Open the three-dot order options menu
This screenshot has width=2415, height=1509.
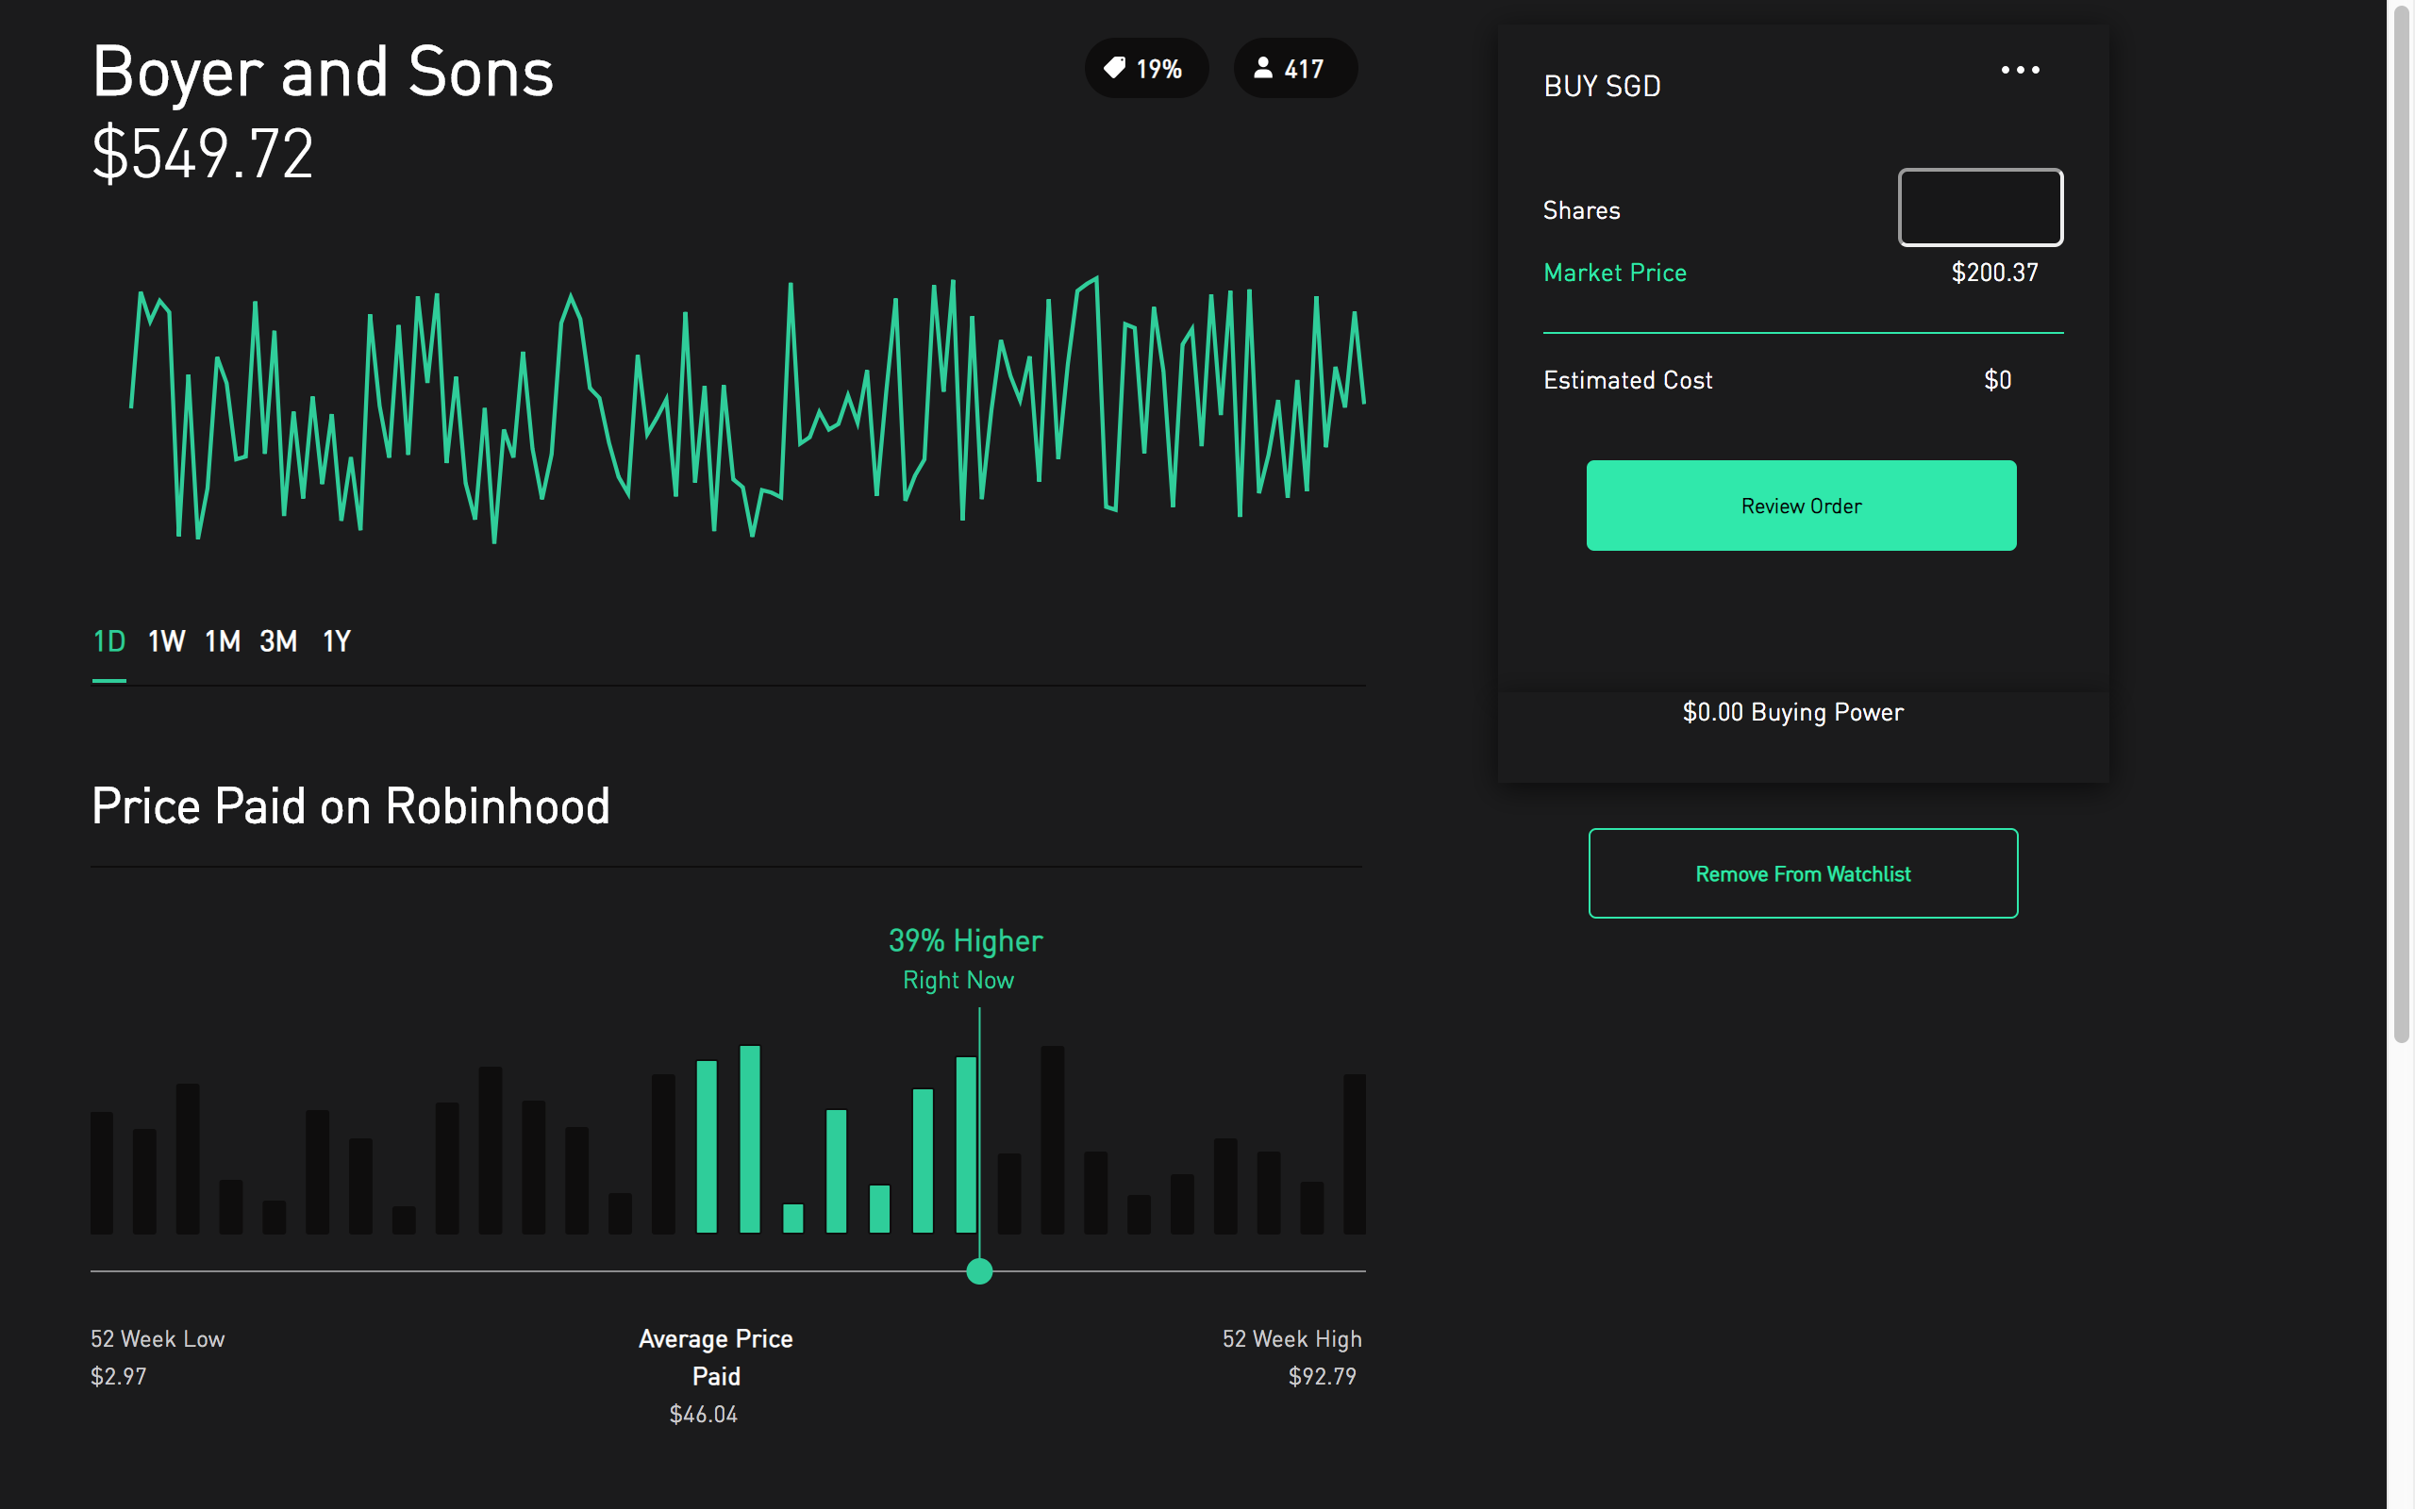(x=2019, y=70)
